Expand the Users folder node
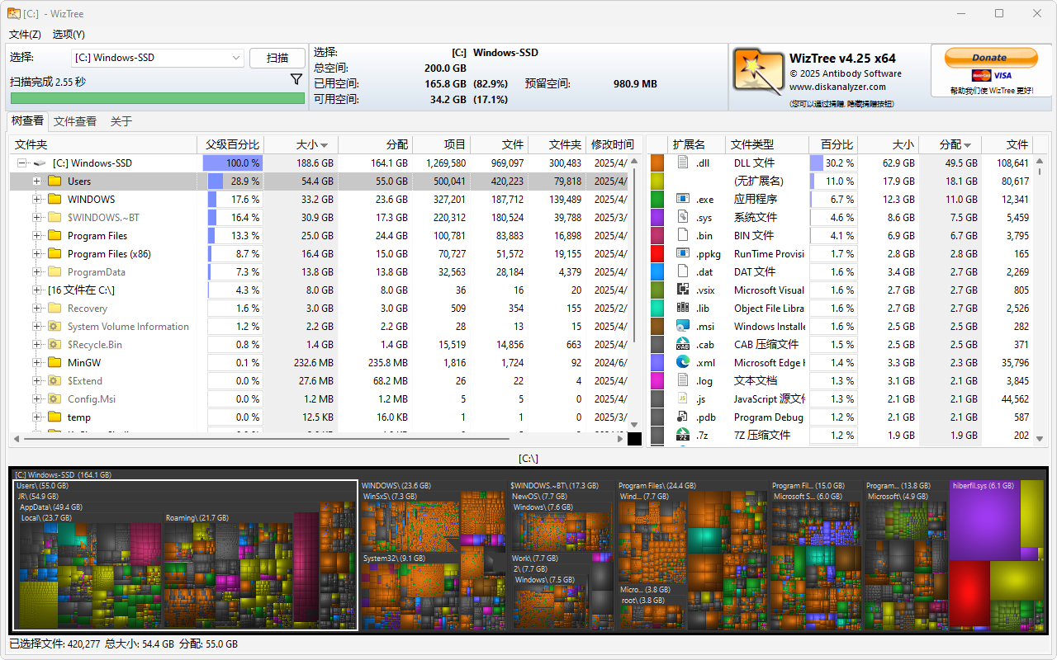Image resolution: width=1057 pixels, height=660 pixels. 36,181
